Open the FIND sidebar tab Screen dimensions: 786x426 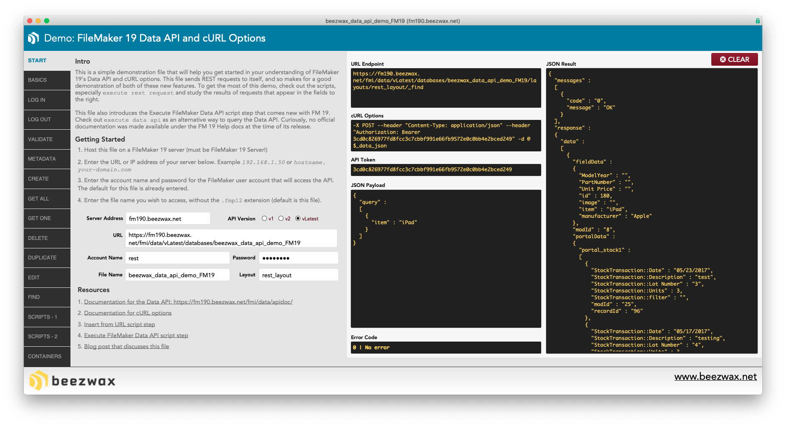tap(47, 297)
